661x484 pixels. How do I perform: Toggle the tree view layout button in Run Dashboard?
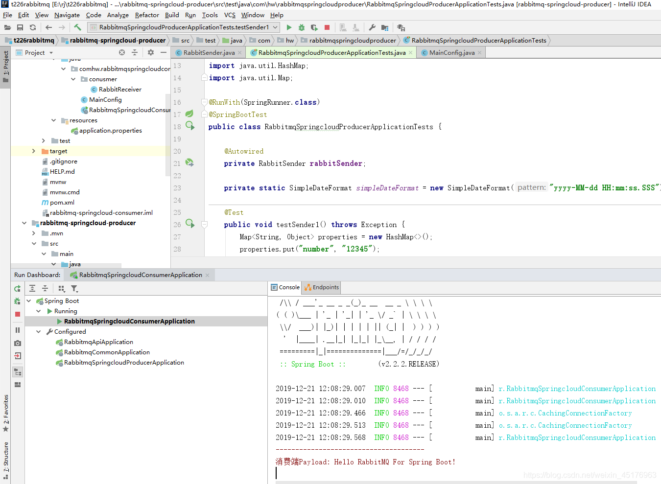click(x=18, y=372)
